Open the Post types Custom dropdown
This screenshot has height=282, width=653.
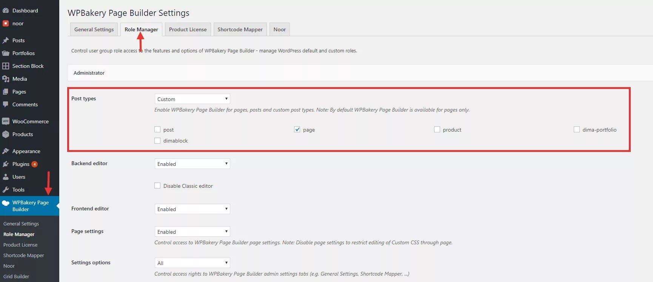[x=192, y=99]
